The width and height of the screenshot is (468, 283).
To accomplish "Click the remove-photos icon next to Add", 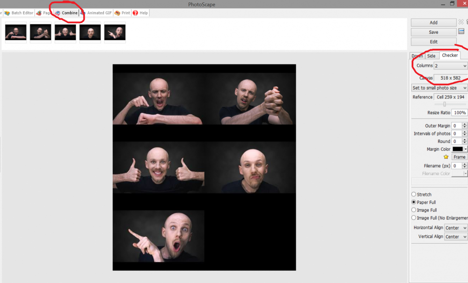I will tap(461, 22).
